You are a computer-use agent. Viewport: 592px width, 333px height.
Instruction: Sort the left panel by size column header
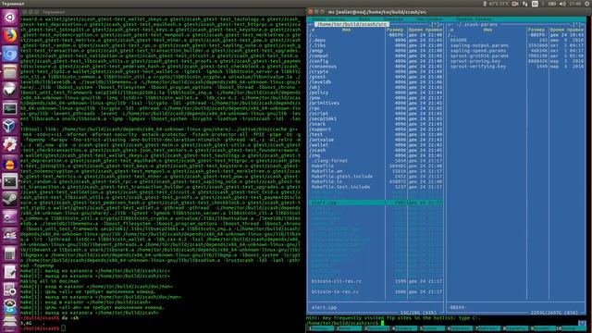pos(395,30)
